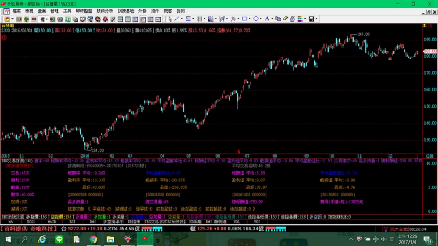Open the 工具 menu
Screen dimensions: 438x246
coord(67,11)
